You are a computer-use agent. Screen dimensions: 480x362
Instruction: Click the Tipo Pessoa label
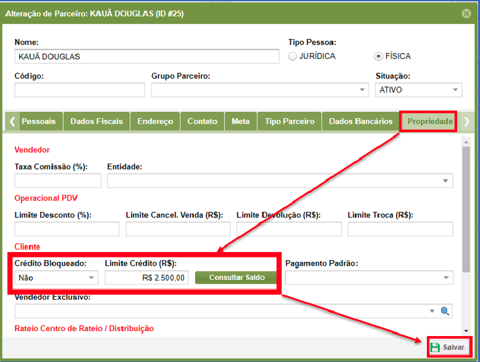[x=312, y=42]
